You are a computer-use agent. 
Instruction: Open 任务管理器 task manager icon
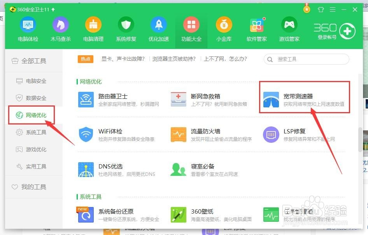tap(271, 215)
